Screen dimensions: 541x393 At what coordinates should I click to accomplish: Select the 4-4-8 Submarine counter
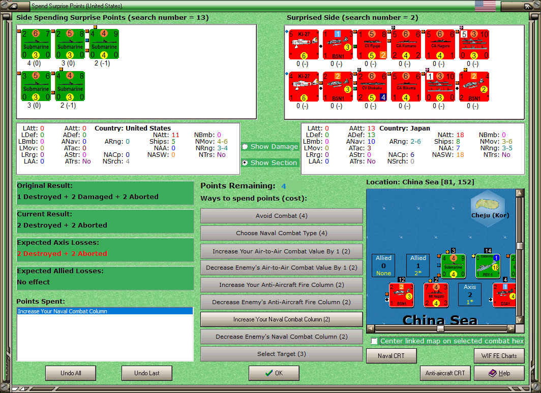point(70,86)
